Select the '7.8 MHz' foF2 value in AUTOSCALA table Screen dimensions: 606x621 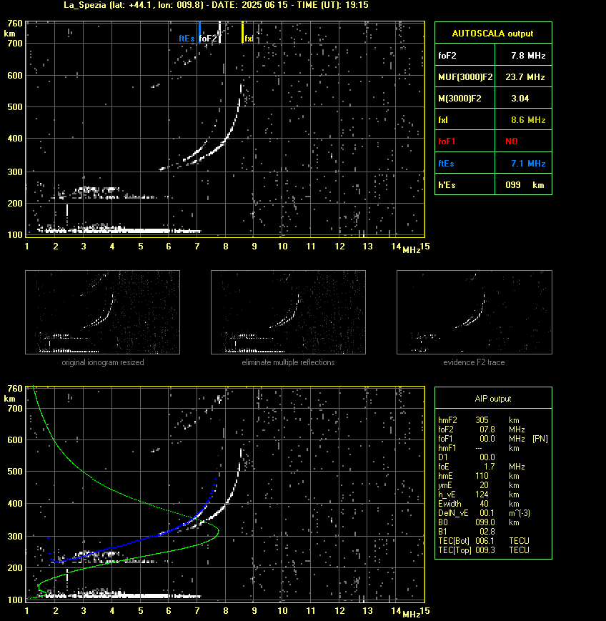click(x=528, y=56)
